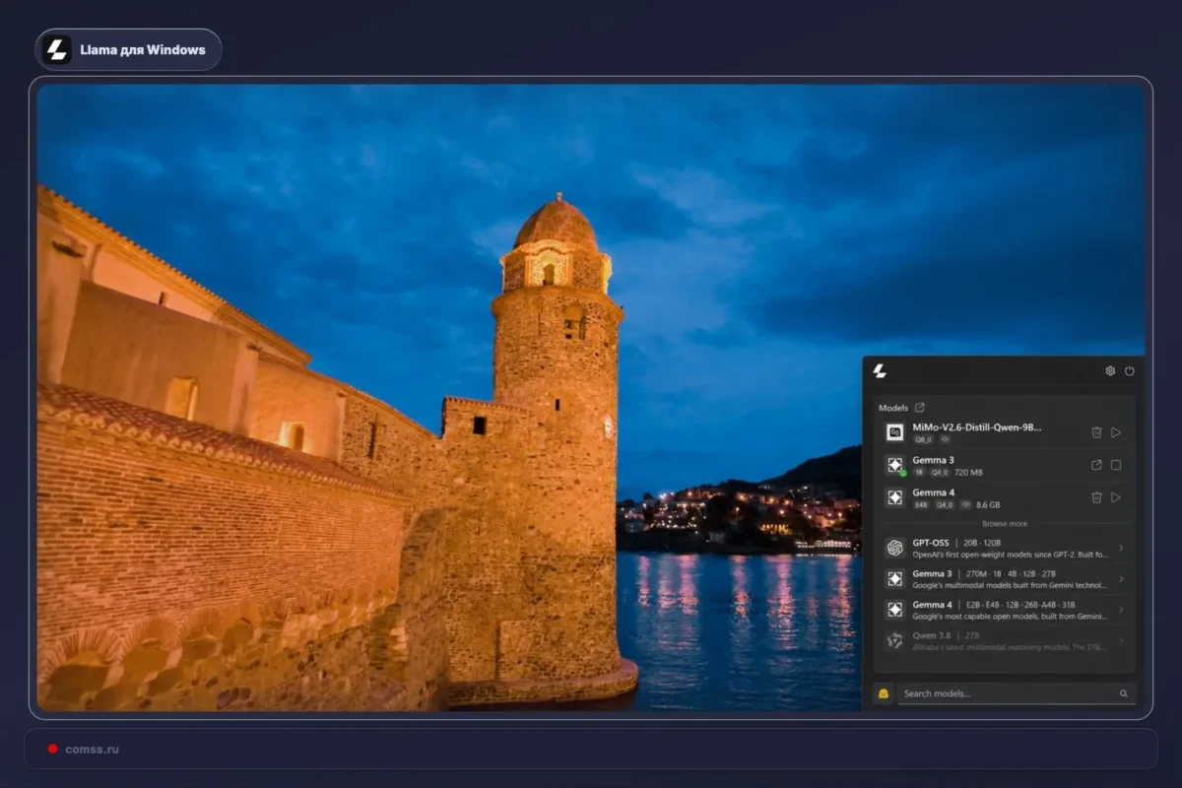Open the external link icon beside Models
Image resolution: width=1182 pixels, height=788 pixels.
pos(920,407)
